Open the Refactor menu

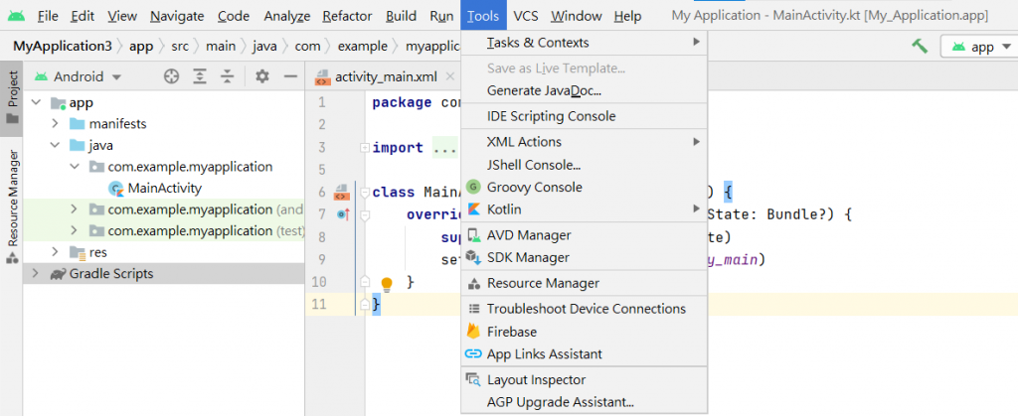pyautogui.click(x=347, y=16)
